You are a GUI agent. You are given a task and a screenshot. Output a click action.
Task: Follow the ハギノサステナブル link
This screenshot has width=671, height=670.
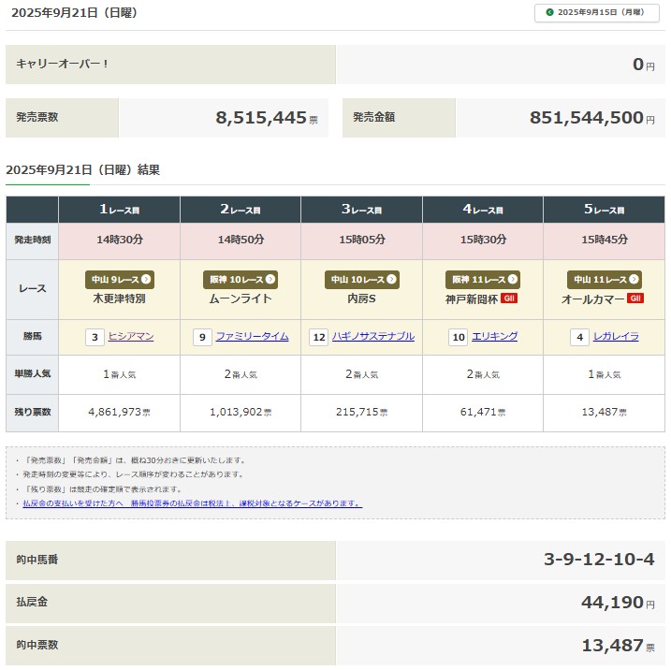point(373,337)
